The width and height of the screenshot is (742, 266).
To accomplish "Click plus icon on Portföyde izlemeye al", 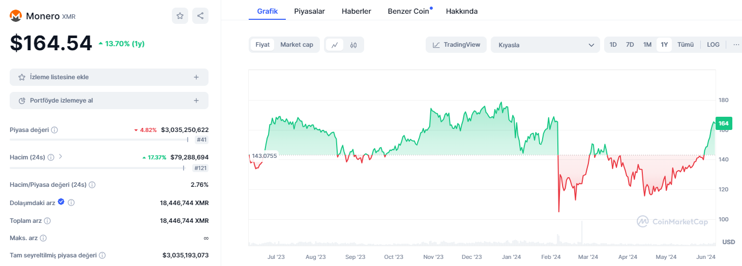I will pyautogui.click(x=196, y=101).
